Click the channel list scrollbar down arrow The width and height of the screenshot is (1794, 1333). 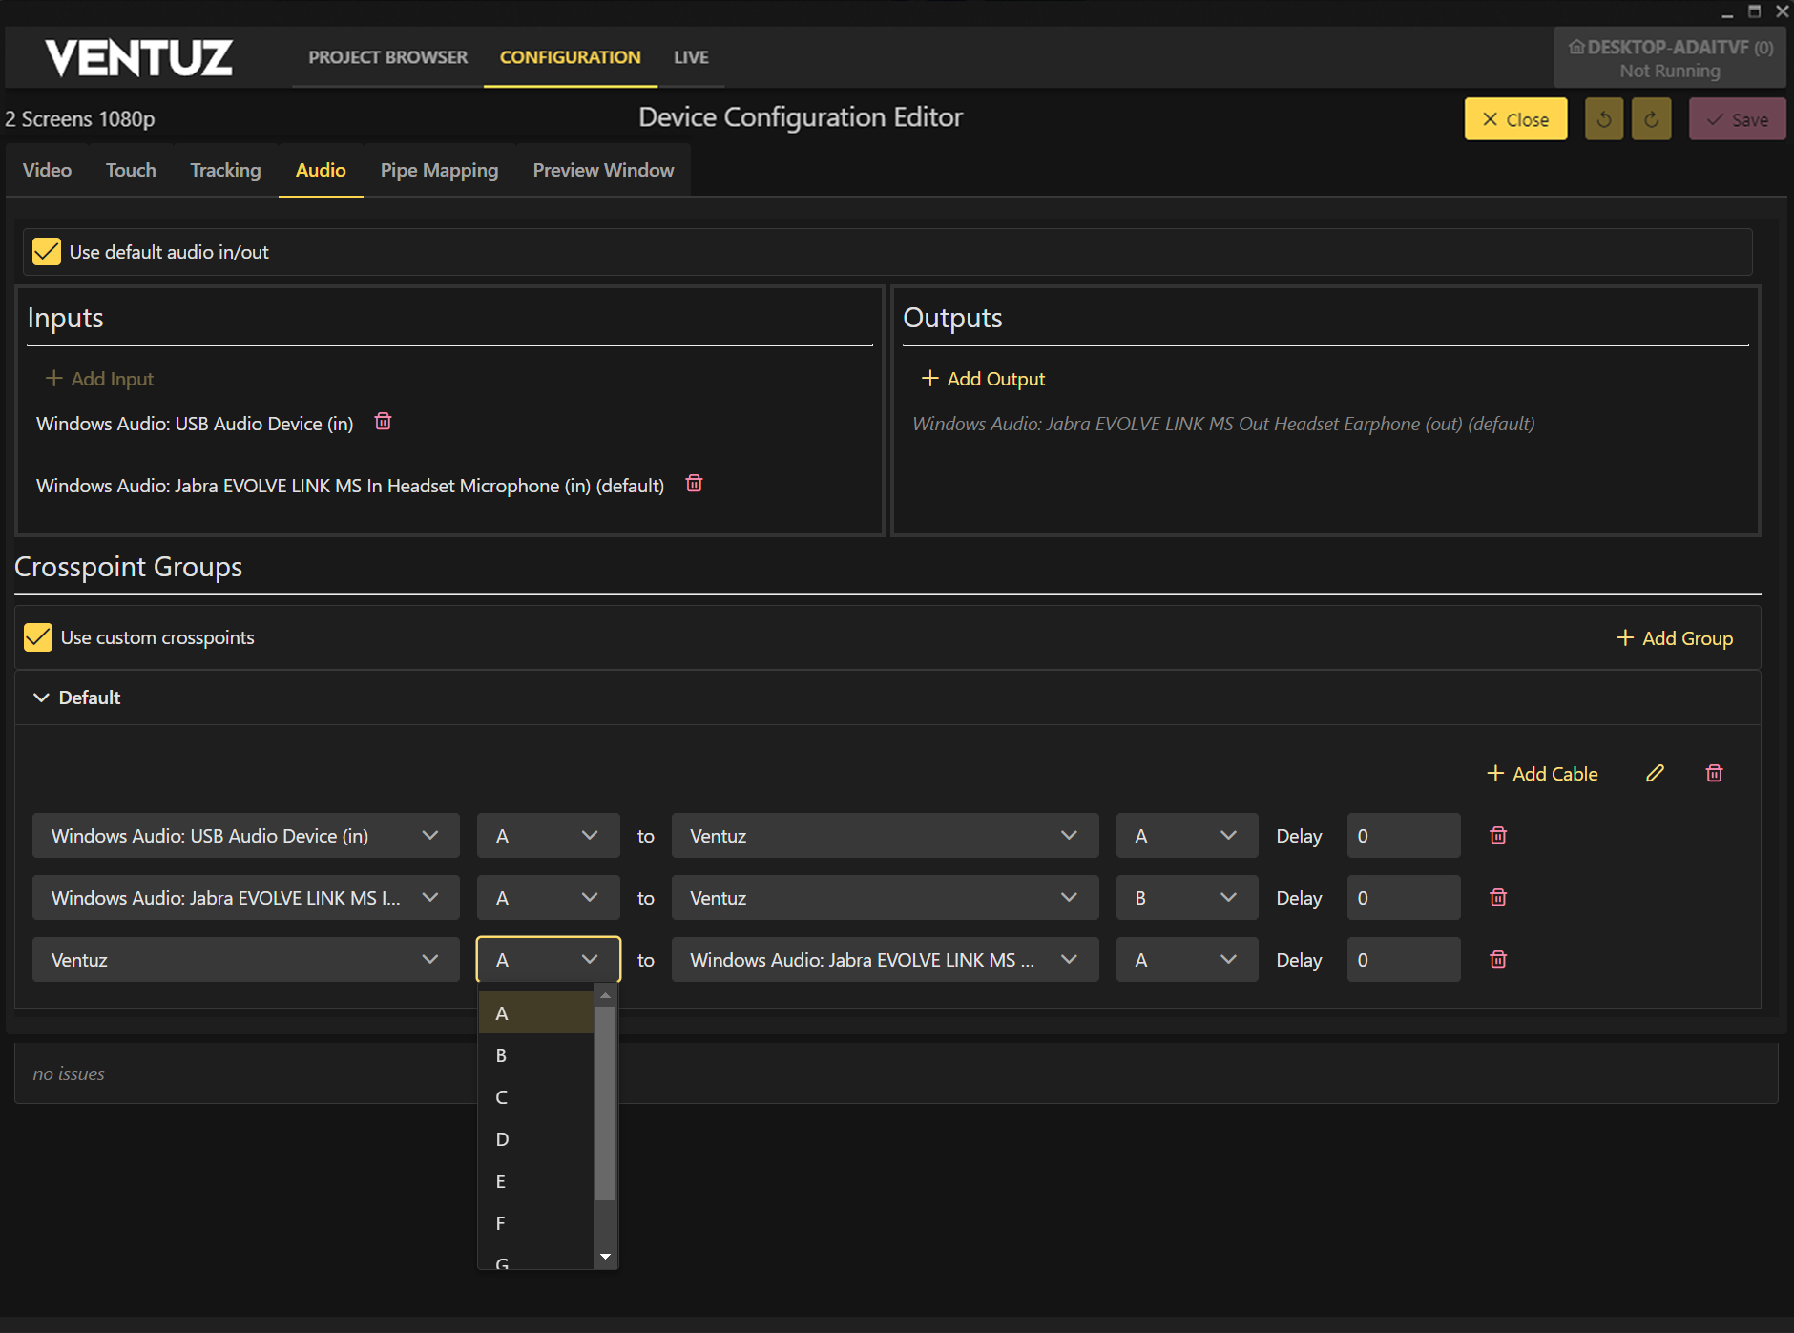pyautogui.click(x=605, y=1257)
